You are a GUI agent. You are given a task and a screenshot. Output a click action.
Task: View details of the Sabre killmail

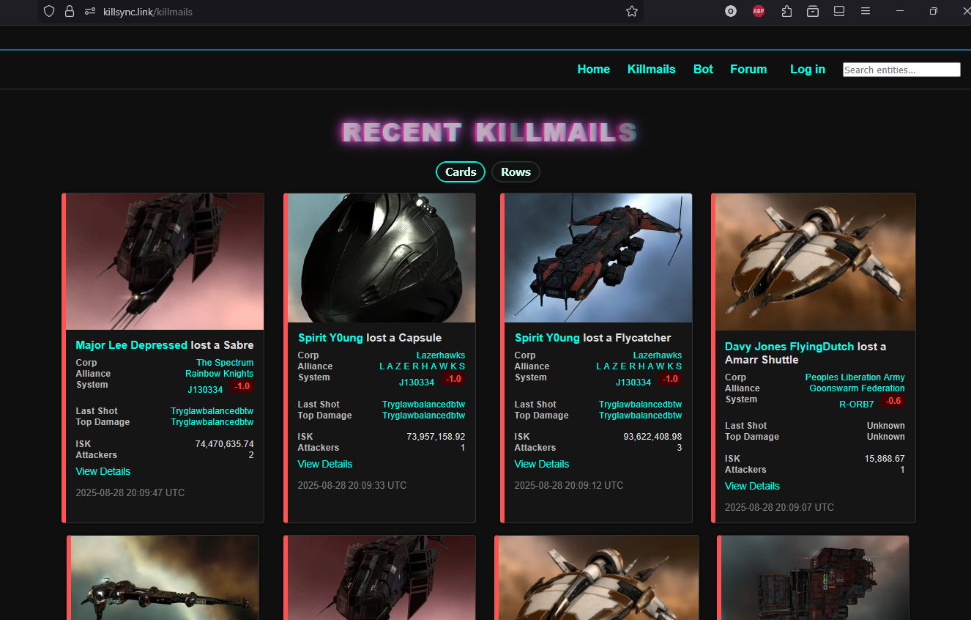click(103, 471)
